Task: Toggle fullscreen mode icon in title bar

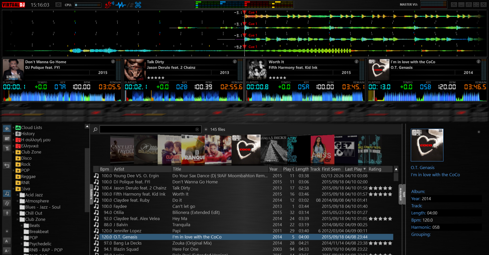Action: (476, 5)
